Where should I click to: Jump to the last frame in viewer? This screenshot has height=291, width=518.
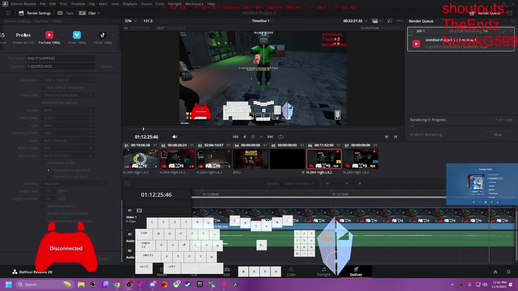[270, 137]
